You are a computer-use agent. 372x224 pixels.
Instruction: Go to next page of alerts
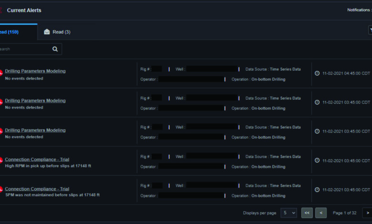pos(367,213)
